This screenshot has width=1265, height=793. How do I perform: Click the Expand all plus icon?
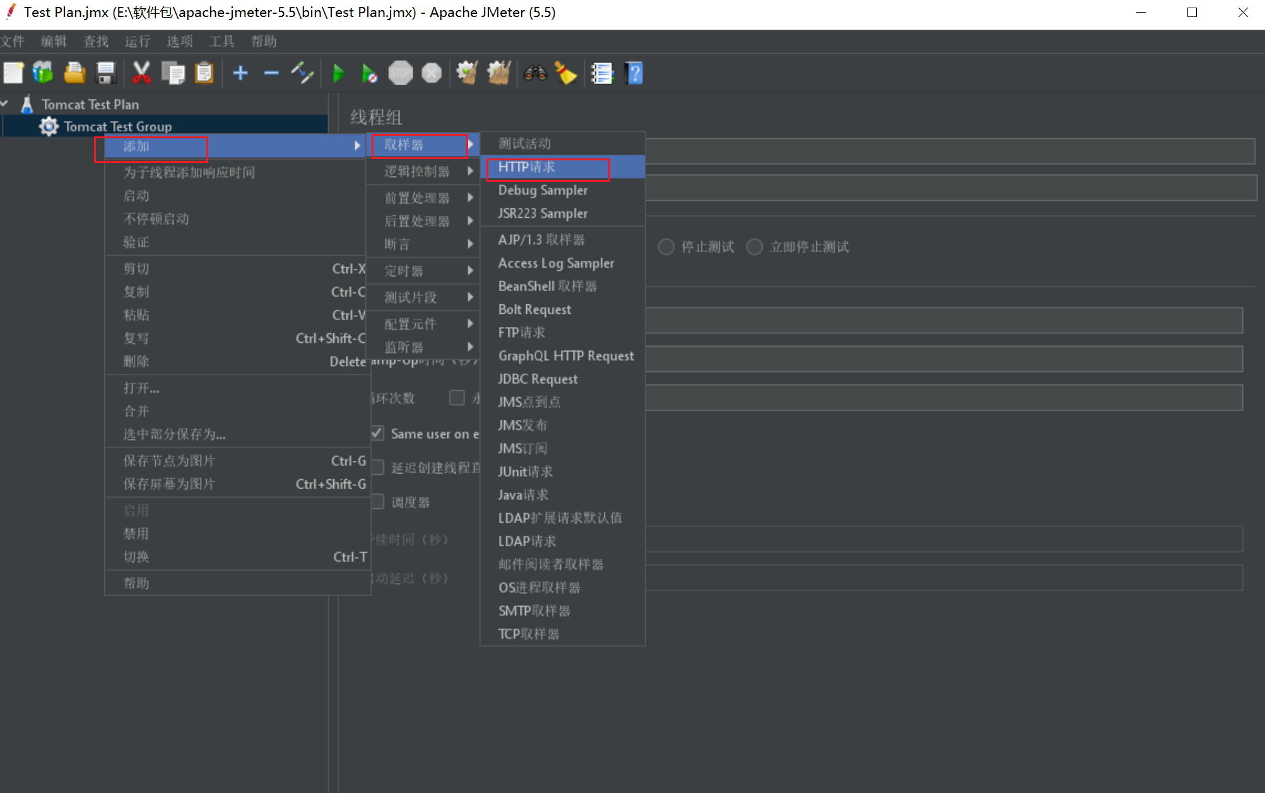point(240,73)
